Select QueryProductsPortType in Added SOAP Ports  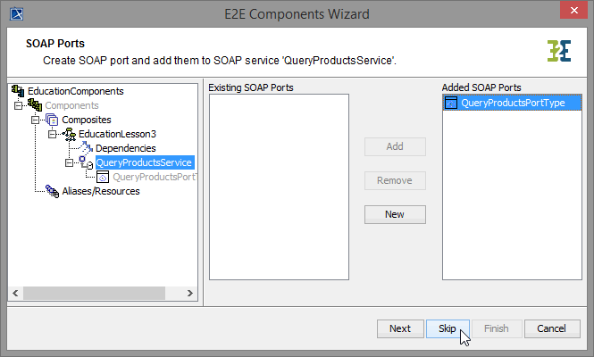[513, 104]
